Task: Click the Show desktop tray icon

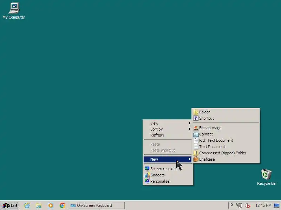Action: (277, 205)
